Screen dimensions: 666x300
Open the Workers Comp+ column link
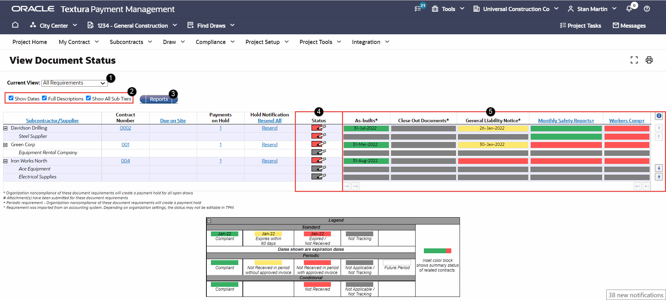pyautogui.click(x=627, y=121)
